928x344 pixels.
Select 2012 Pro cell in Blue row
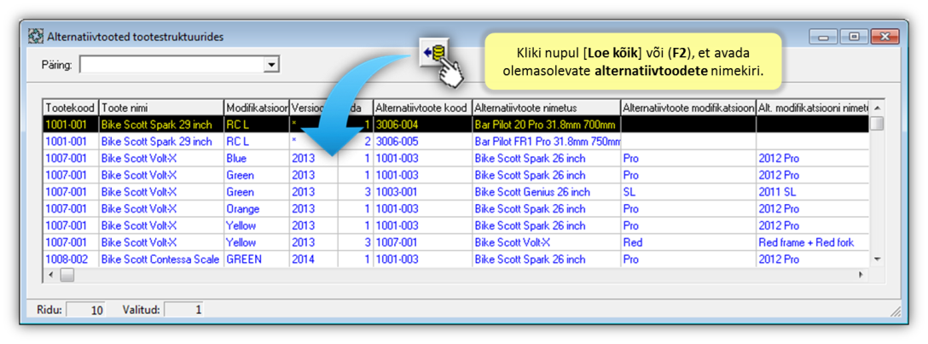pyautogui.click(x=813, y=159)
